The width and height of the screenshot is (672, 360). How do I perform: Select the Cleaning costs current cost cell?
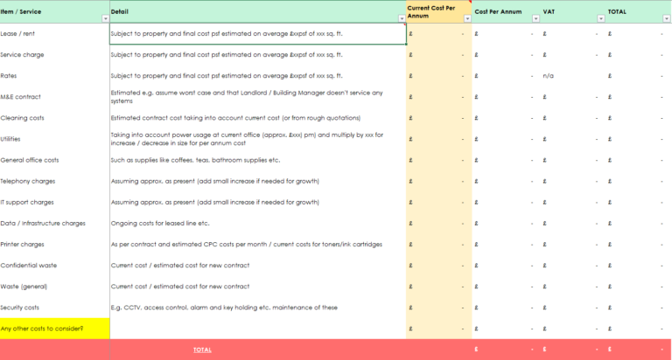tap(438, 118)
